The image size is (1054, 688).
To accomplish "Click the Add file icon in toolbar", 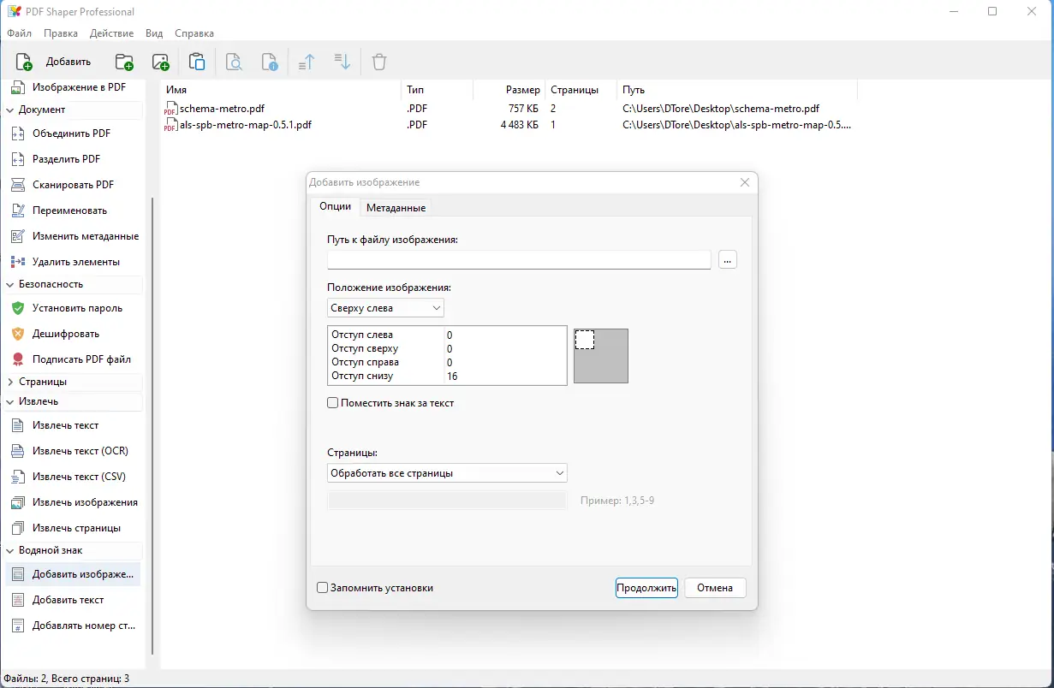I will (24, 62).
